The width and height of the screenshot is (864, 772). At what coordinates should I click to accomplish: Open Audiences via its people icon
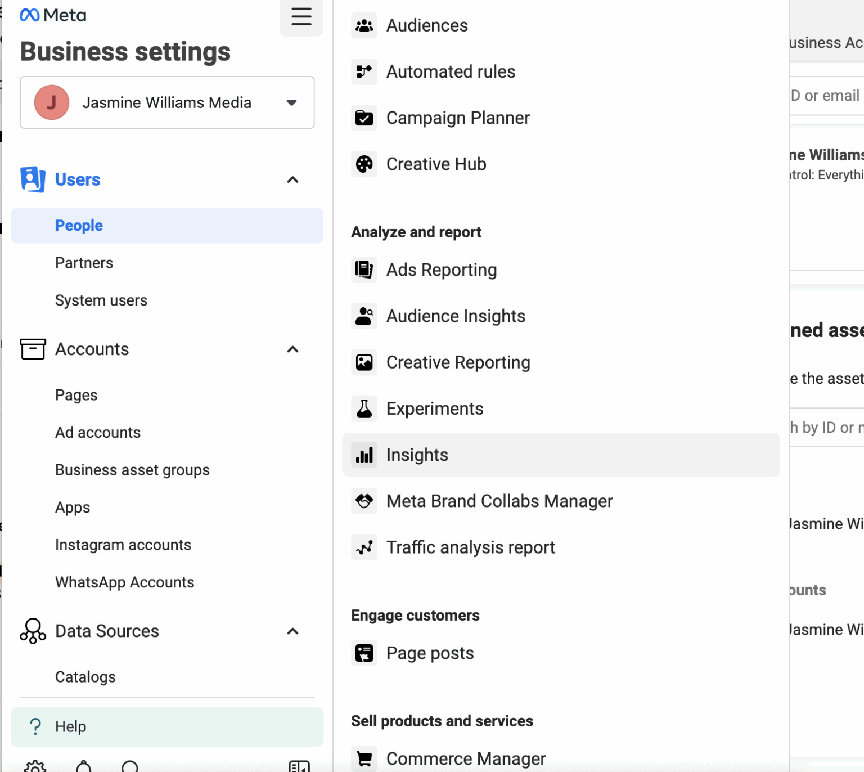[x=364, y=25]
